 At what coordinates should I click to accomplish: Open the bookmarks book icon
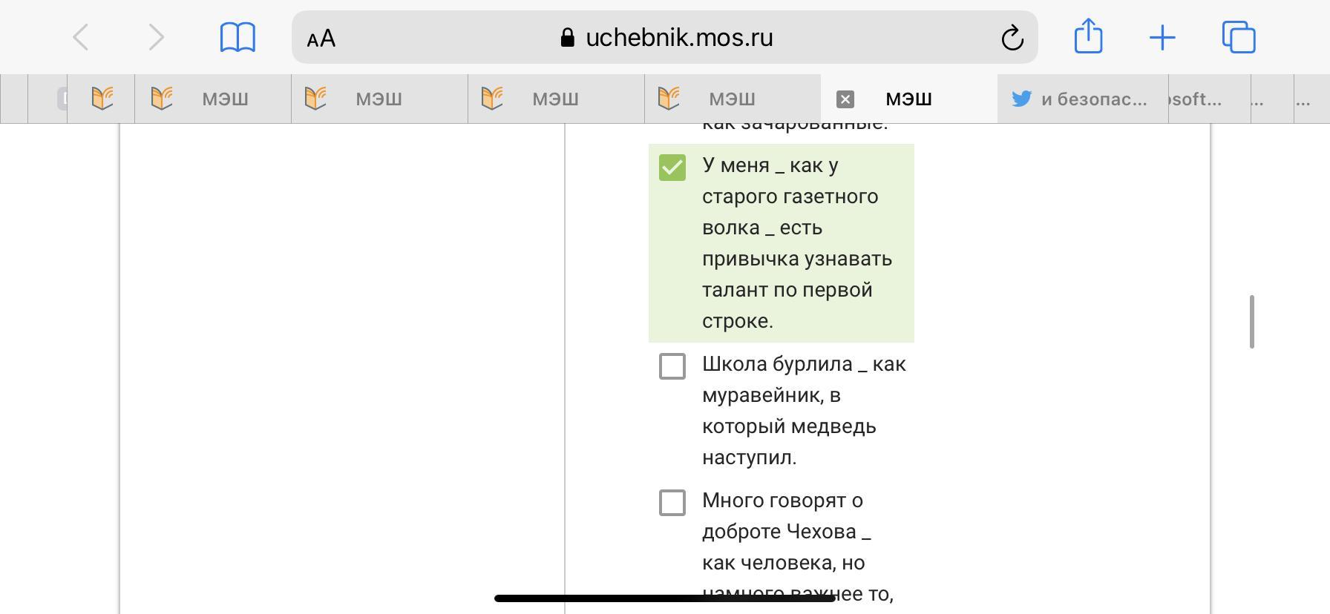tap(238, 37)
